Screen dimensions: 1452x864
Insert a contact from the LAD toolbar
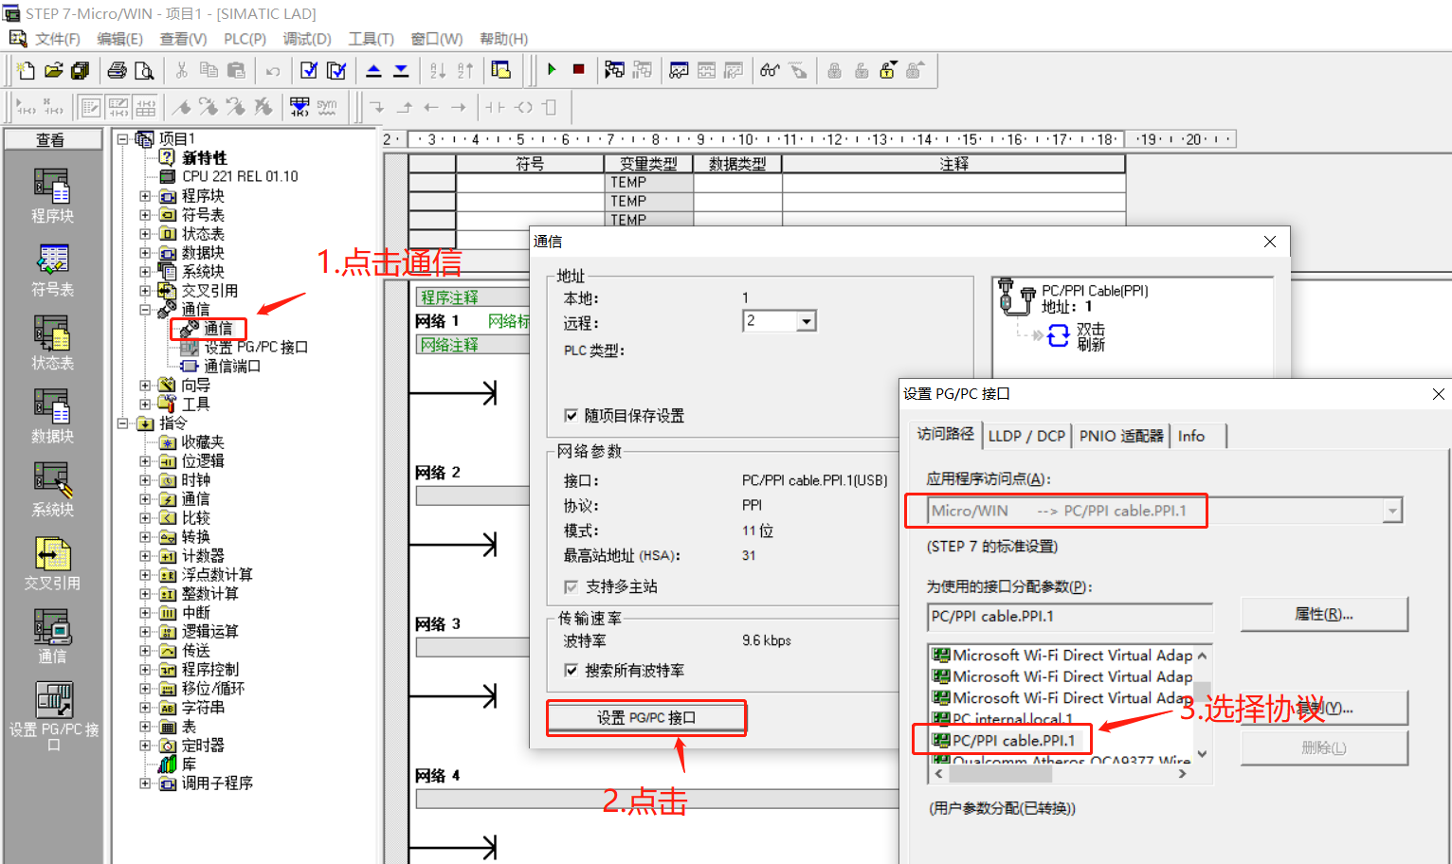[495, 107]
